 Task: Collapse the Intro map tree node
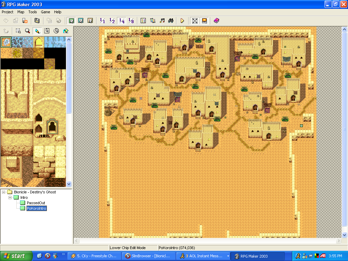pos(10,197)
